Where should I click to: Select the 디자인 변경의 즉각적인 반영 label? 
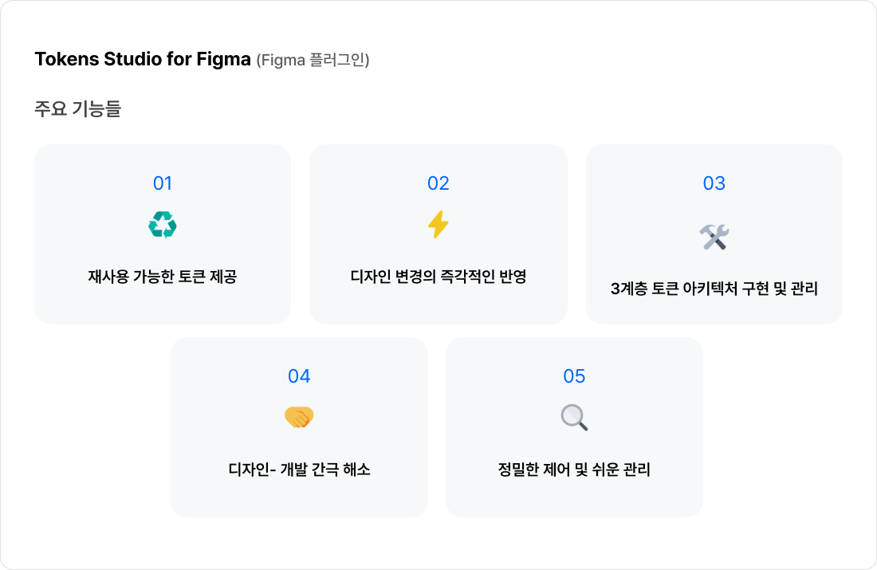pyautogui.click(x=438, y=277)
